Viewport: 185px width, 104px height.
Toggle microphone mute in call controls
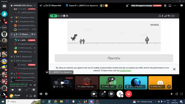click(x=120, y=94)
